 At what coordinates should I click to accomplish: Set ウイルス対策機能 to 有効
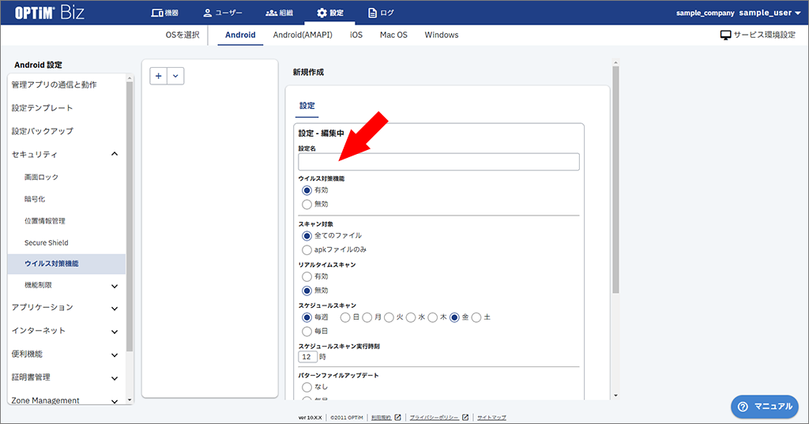[x=307, y=190]
